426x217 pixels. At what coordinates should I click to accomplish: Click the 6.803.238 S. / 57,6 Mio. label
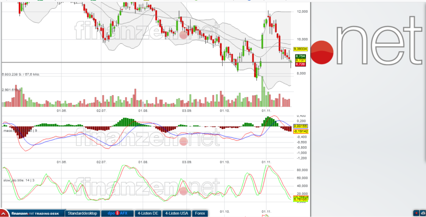(x=21, y=74)
